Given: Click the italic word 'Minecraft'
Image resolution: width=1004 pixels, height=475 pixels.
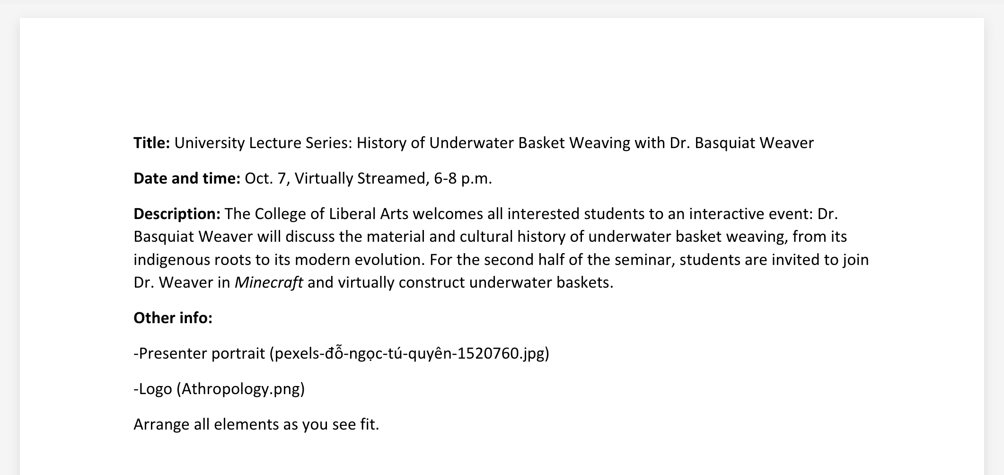Looking at the screenshot, I should [269, 282].
